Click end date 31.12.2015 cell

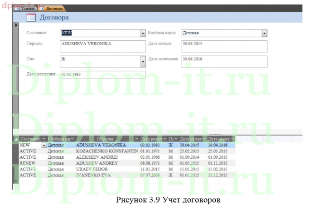click(x=221, y=175)
